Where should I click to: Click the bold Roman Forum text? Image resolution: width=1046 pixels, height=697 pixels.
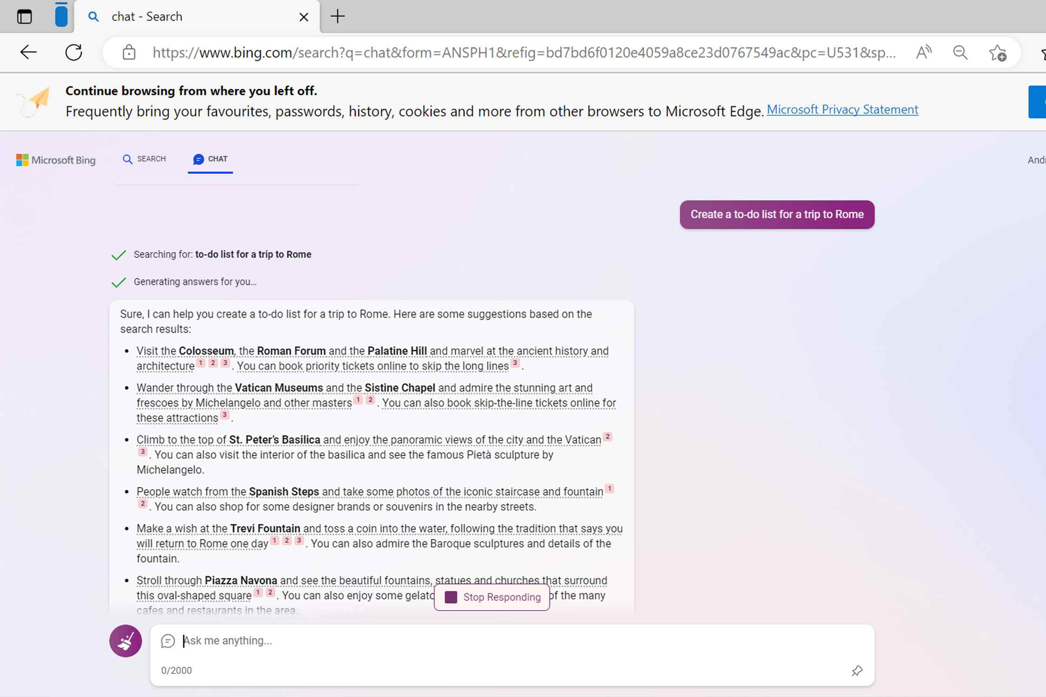tap(291, 351)
